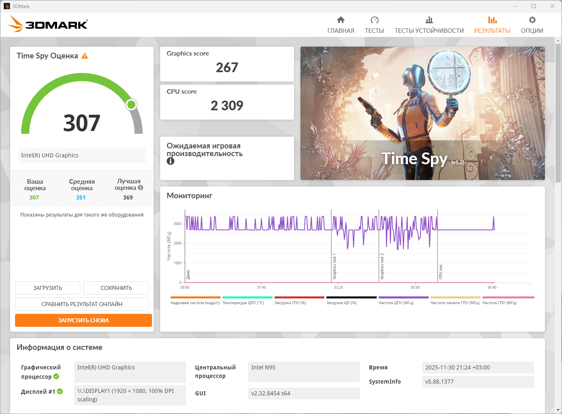The height and width of the screenshot is (414, 562).
Task: Click the info icon under Ожидаемая игровая производительность
Action: (170, 161)
